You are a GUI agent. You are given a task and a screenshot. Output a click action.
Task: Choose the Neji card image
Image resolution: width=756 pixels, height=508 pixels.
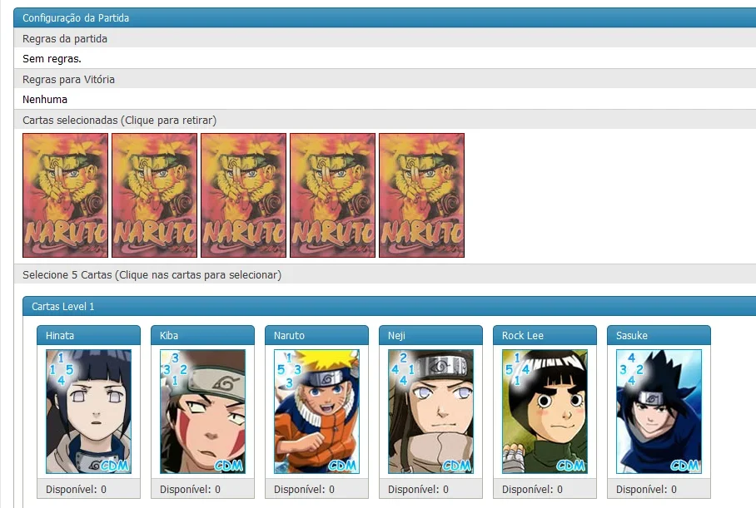pyautogui.click(x=430, y=412)
